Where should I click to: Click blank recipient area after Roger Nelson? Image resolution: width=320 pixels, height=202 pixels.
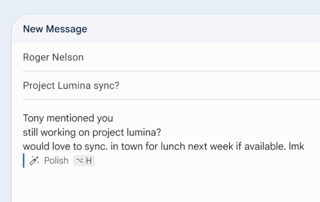tap(202, 57)
